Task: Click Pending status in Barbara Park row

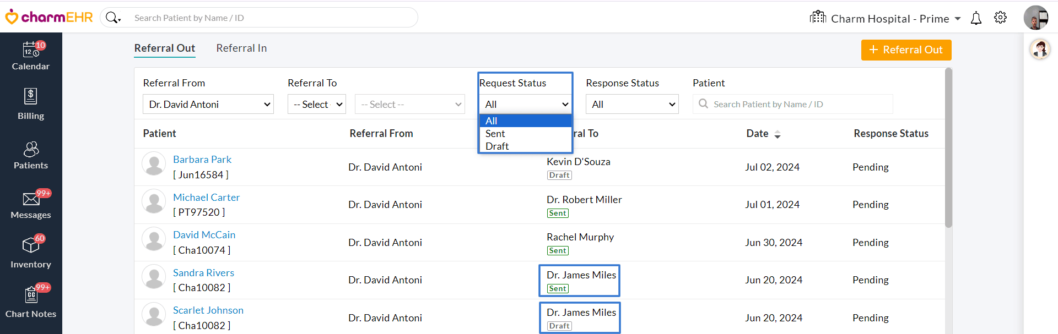Action: click(870, 167)
